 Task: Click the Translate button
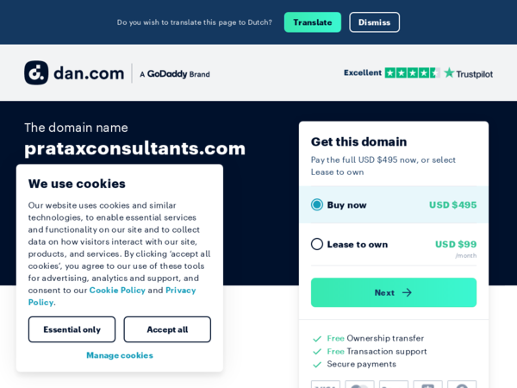[x=313, y=22]
